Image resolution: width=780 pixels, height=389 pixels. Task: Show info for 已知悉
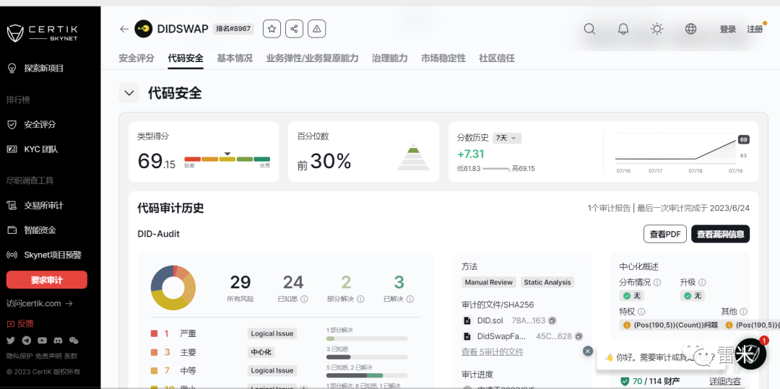click(305, 299)
